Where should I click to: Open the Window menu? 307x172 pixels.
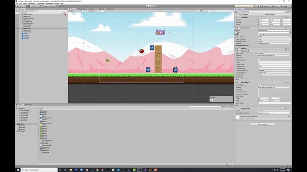coord(57,3)
